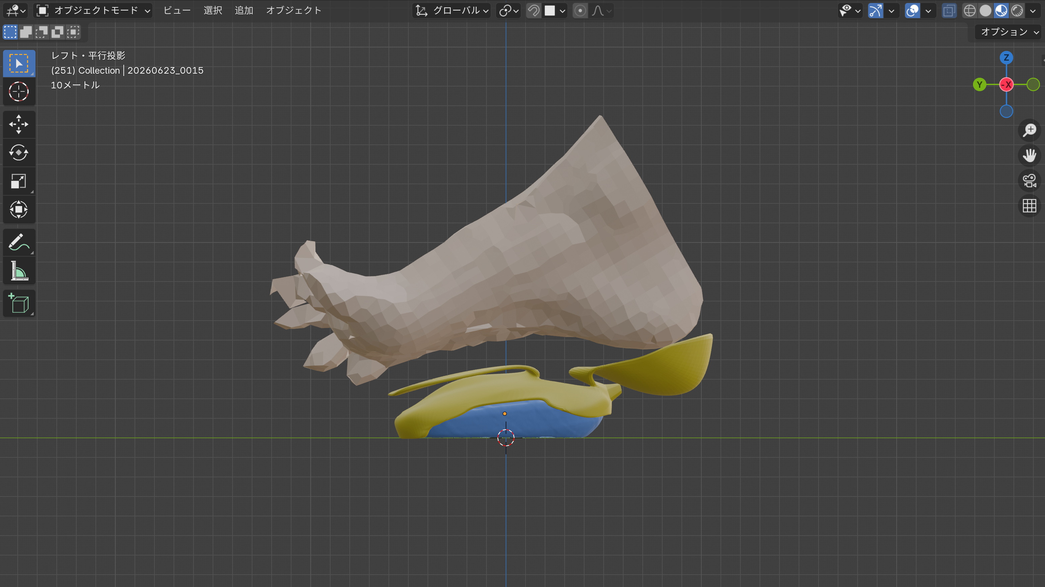This screenshot has height=587, width=1045.
Task: Activate the Move tool
Action: [19, 125]
